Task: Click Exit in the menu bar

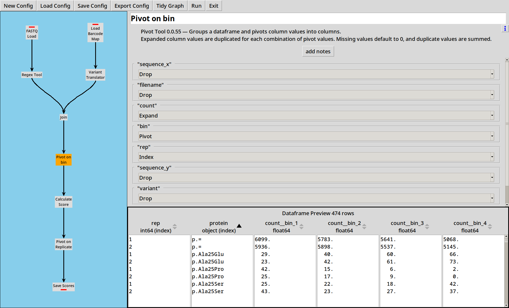Action: point(214,6)
